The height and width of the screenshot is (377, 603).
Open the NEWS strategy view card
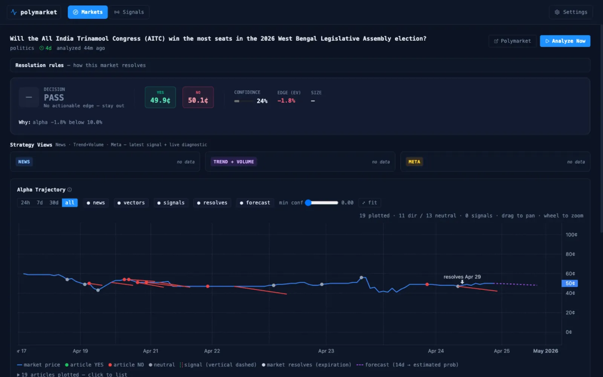point(105,162)
